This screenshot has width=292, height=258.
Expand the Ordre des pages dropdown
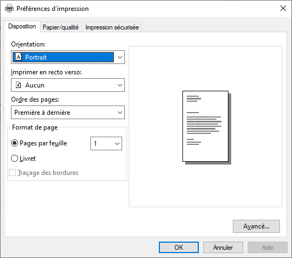click(x=68, y=113)
